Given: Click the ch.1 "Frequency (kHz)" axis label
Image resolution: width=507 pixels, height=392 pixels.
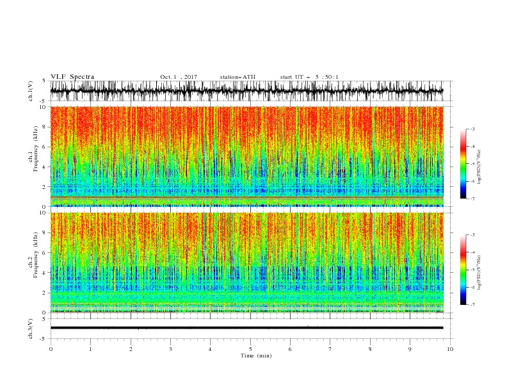Looking at the screenshot, I should pos(35,149).
